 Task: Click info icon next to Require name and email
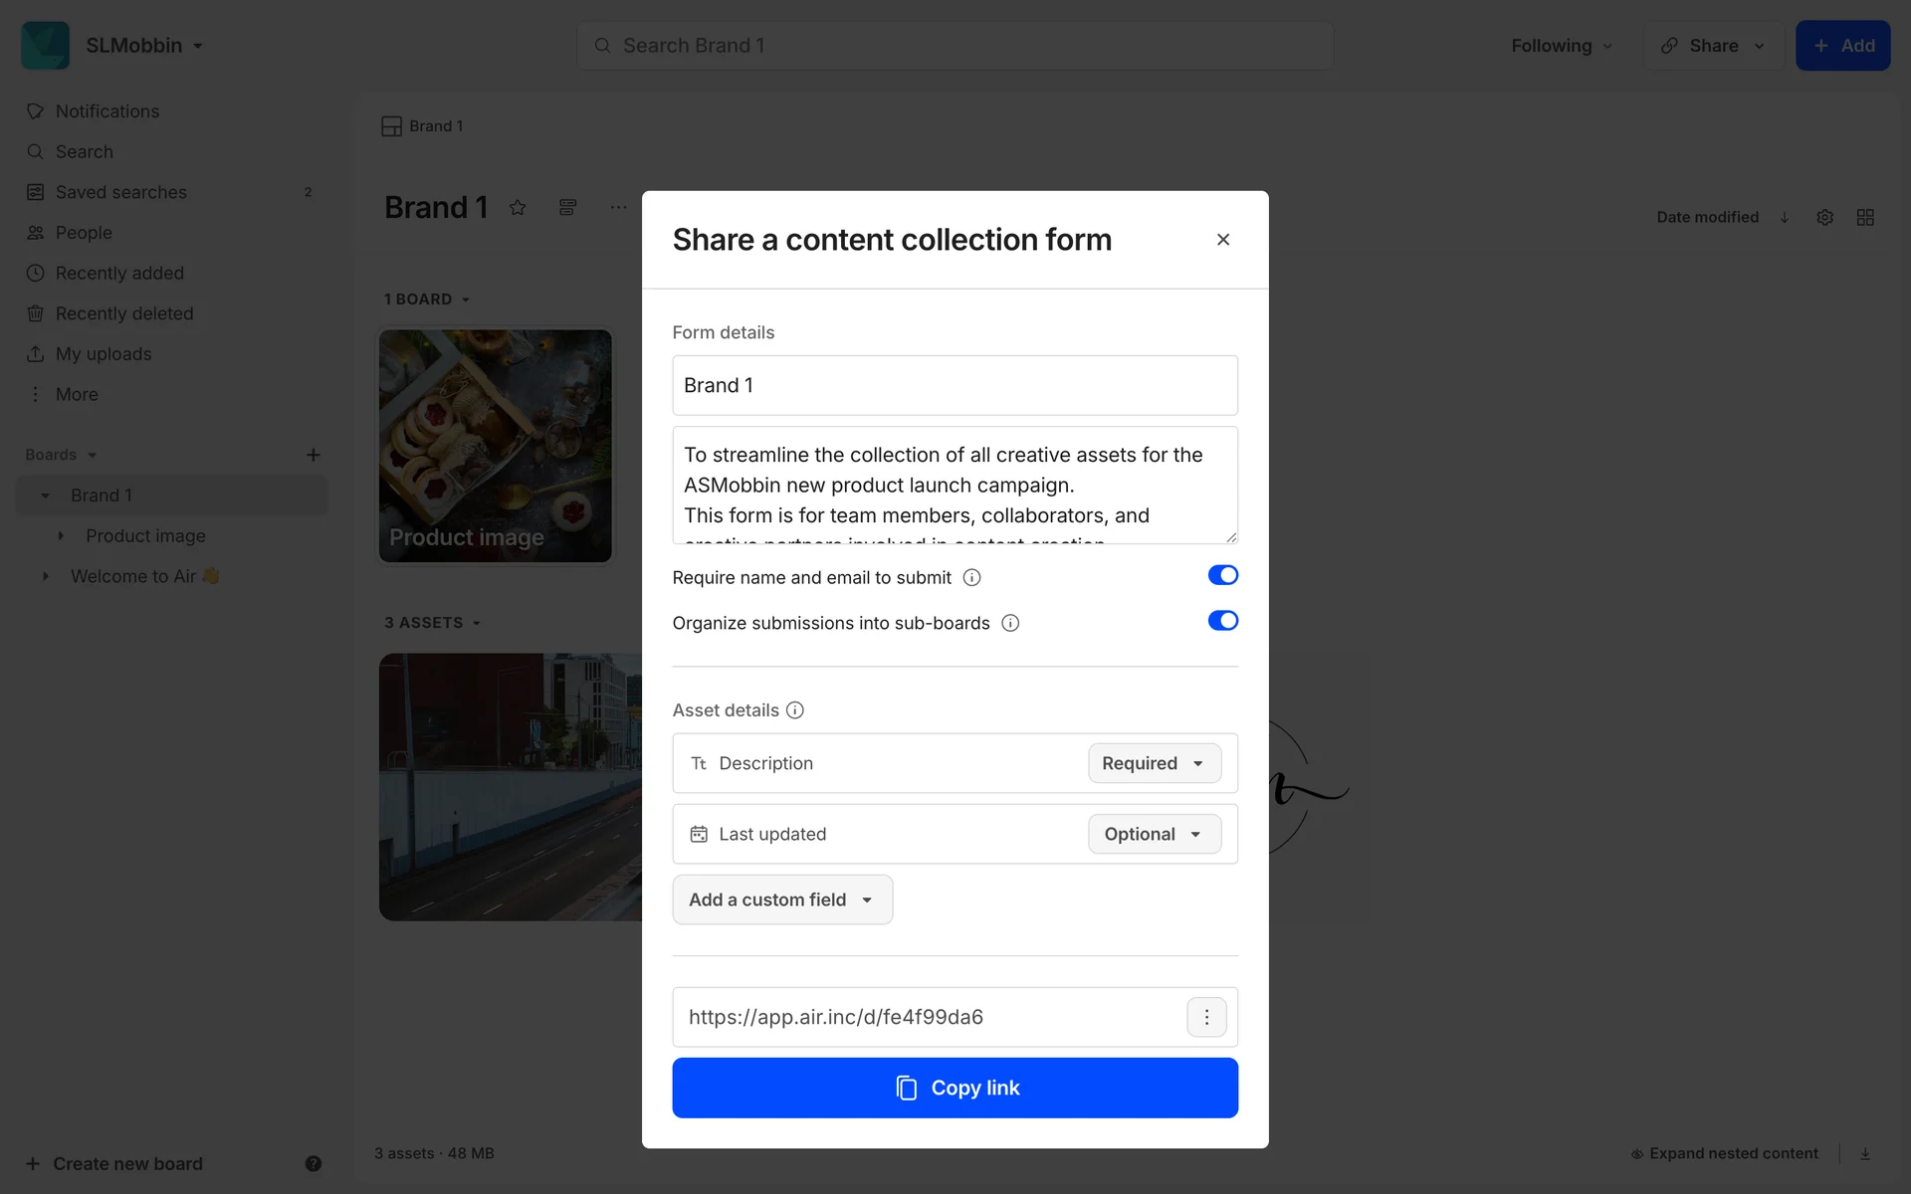(x=971, y=578)
